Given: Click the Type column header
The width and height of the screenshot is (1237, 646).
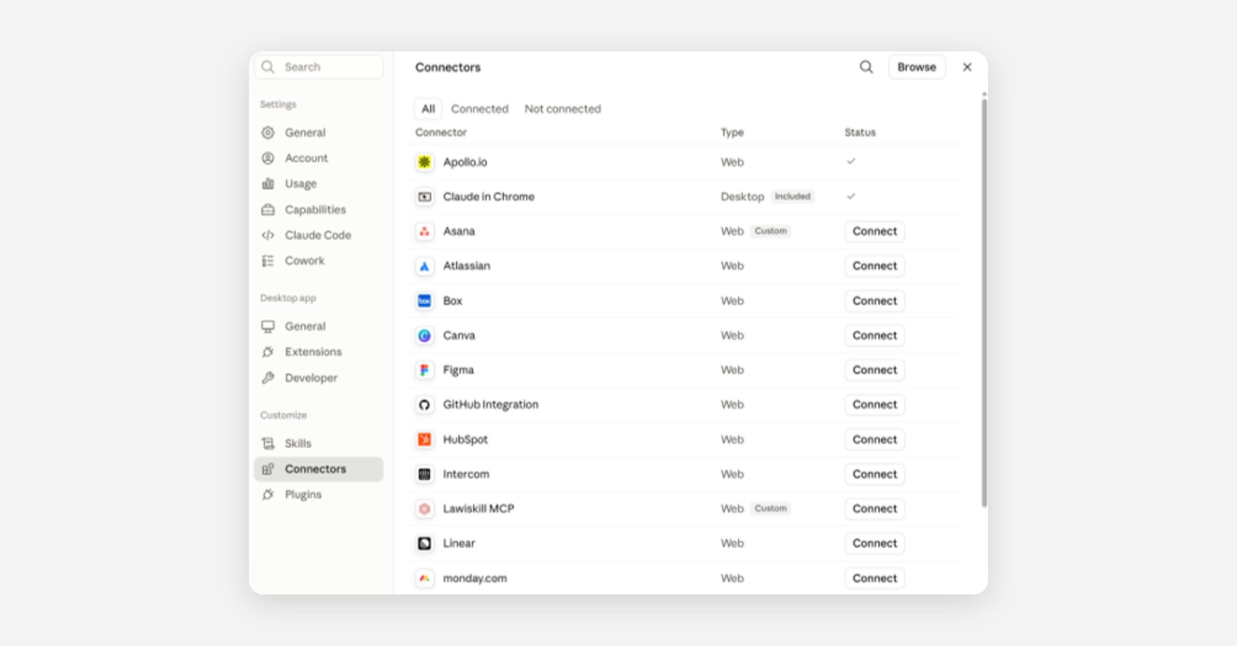Looking at the screenshot, I should 732,132.
